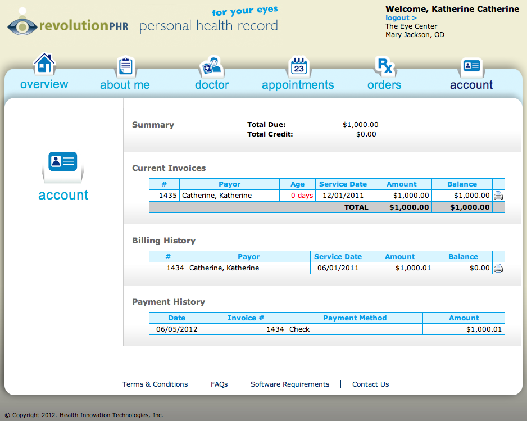Select the Payment Method column header
This screenshot has height=421, width=527.
pos(355,318)
